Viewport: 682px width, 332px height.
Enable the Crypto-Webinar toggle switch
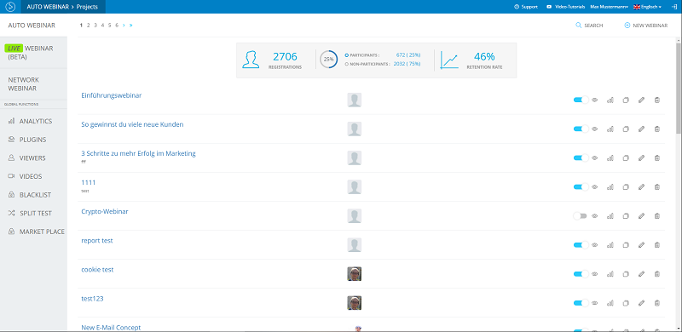(581, 216)
